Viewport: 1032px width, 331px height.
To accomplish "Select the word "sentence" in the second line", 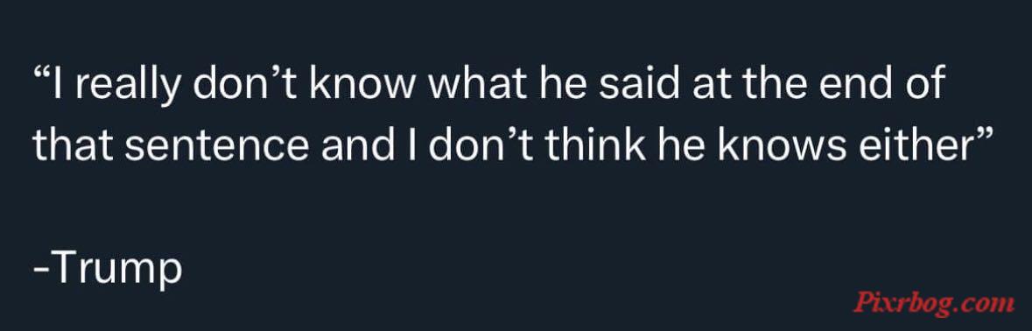I will [216, 147].
